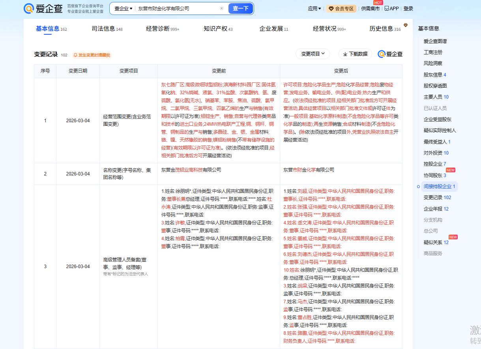Image resolution: width=481 pixels, height=349 pixels.
Task: Open the APP download link with phone icon
Action: point(391,8)
